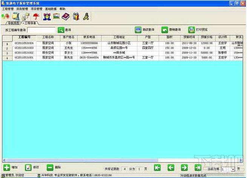The width and height of the screenshot is (247, 178).
Task: Focus the project number search field
Action: [x=41, y=30]
